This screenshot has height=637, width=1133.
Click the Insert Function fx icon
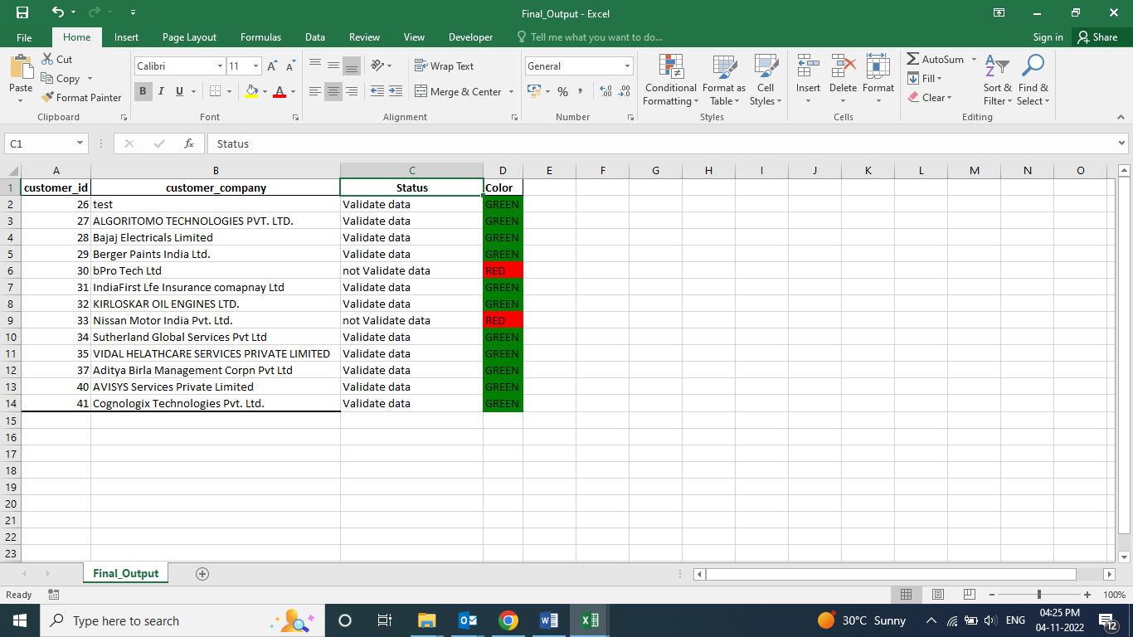tap(189, 143)
